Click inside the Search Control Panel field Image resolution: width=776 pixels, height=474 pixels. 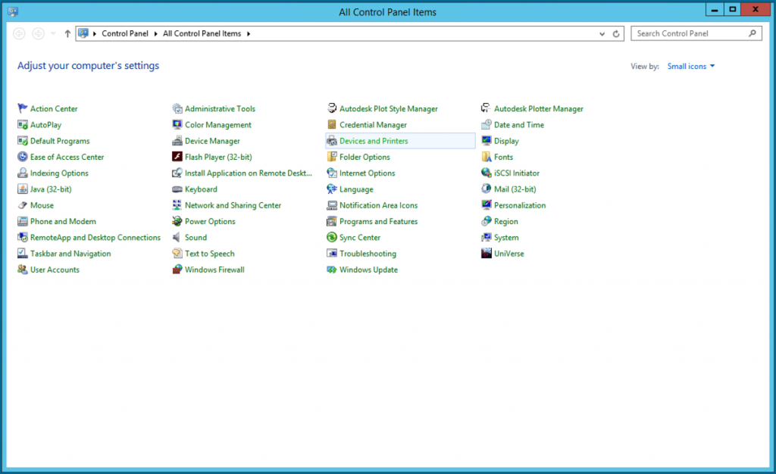[688, 34]
